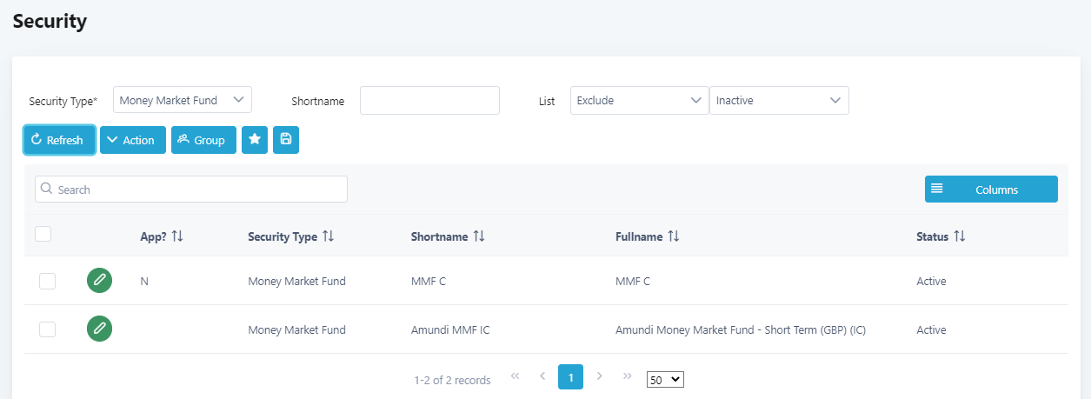The width and height of the screenshot is (1091, 399).
Task: Open the Security Type dropdown
Action: pos(183,100)
